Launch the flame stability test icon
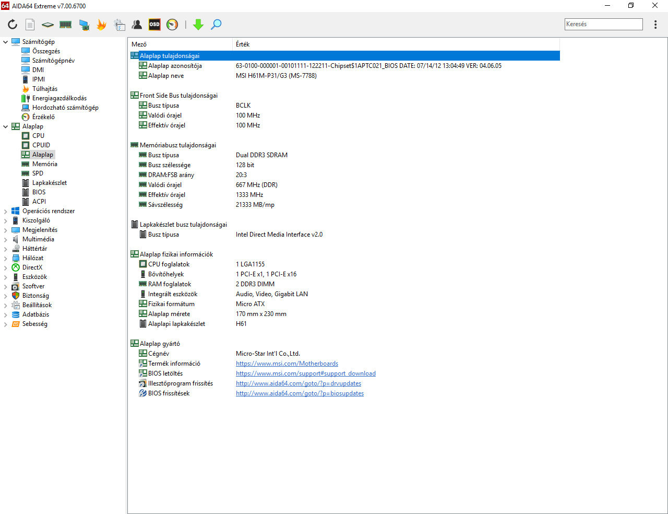Image resolution: width=668 pixels, height=514 pixels. click(101, 24)
